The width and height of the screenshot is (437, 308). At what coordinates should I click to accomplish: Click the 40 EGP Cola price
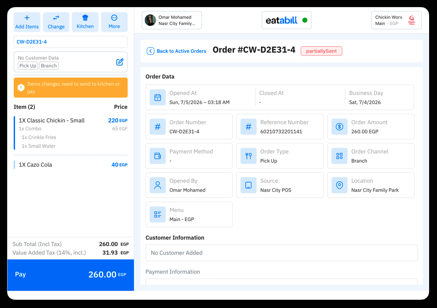119,164
